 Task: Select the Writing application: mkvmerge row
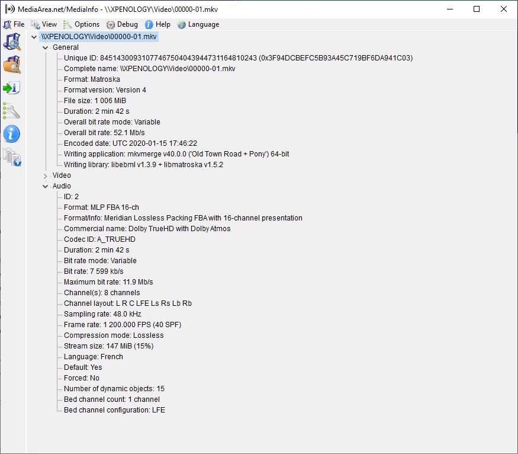(176, 154)
